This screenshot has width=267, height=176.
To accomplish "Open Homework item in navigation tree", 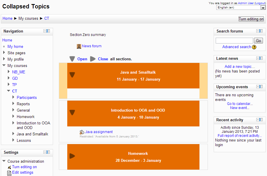I will click(x=26, y=117).
